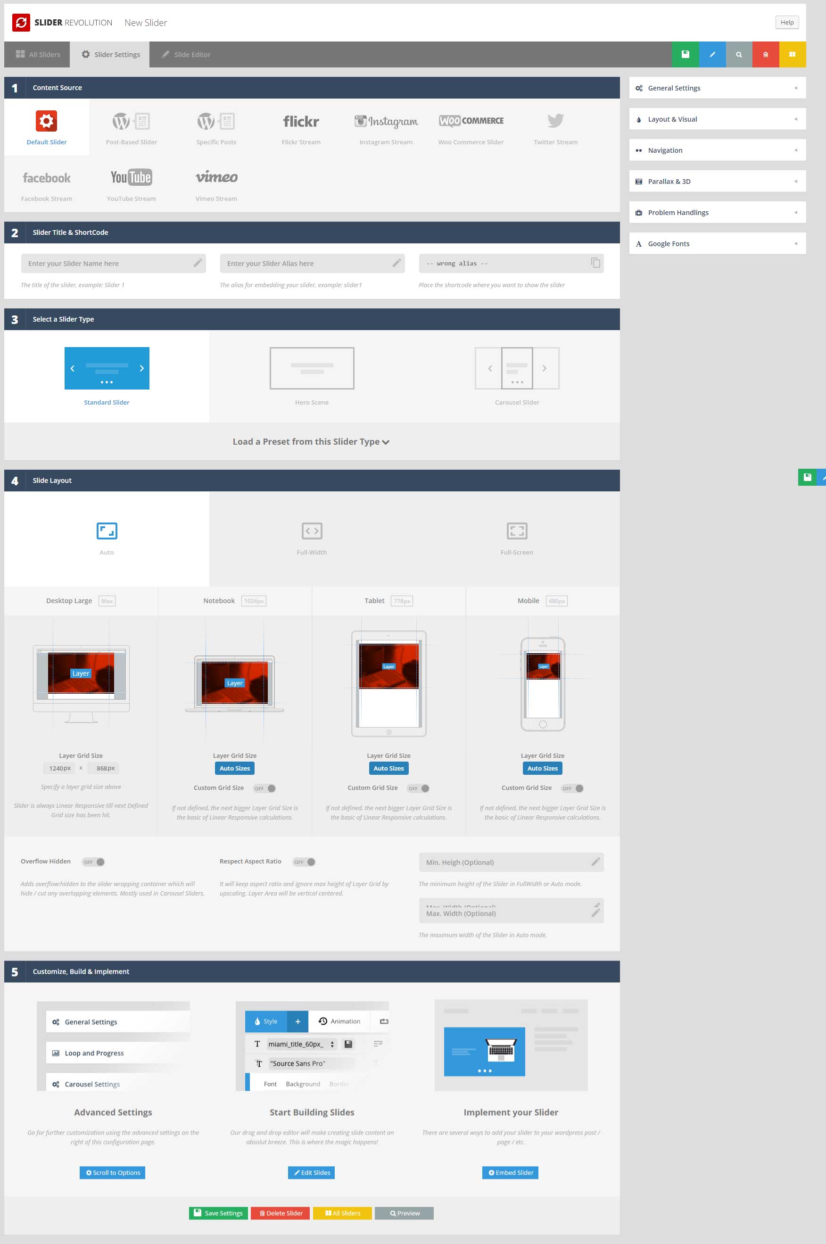Enable Custom Grid Size for Tablet

click(418, 788)
